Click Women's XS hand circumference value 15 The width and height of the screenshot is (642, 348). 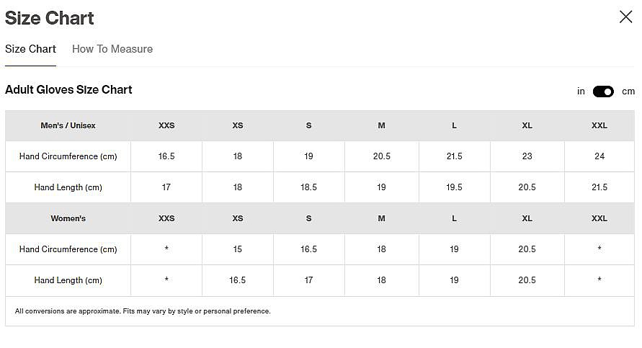238,249
